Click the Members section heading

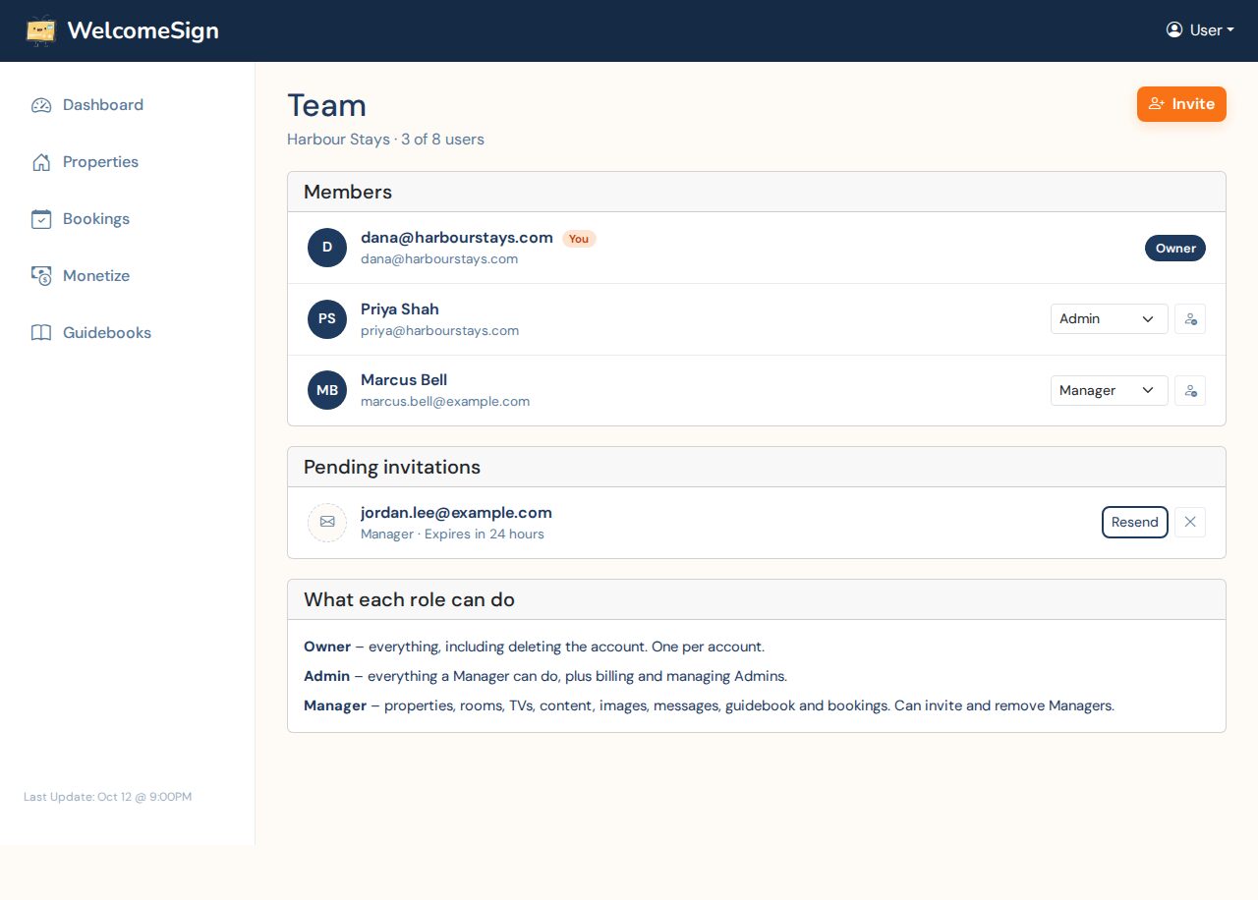[348, 192]
